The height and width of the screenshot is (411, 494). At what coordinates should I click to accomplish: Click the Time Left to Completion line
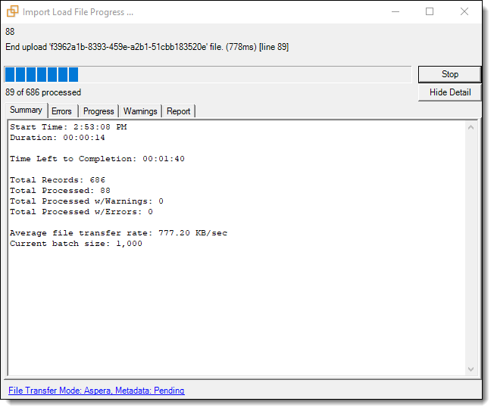97,159
